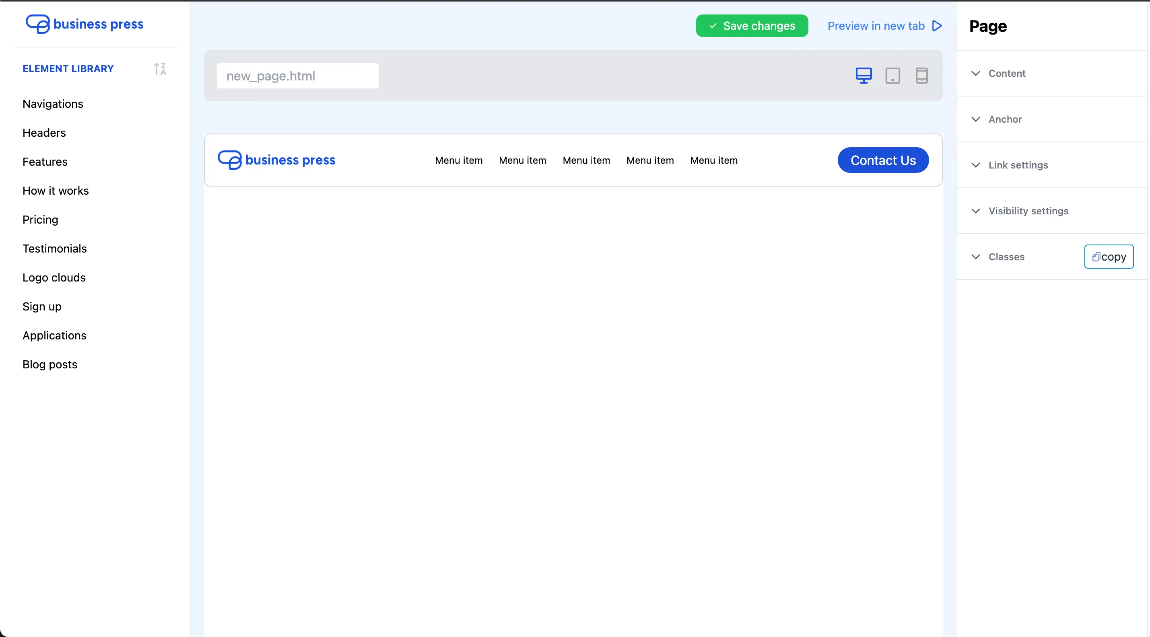Click the sort A-Z icon in Element Library
The height and width of the screenshot is (637, 1150).
[x=160, y=69]
